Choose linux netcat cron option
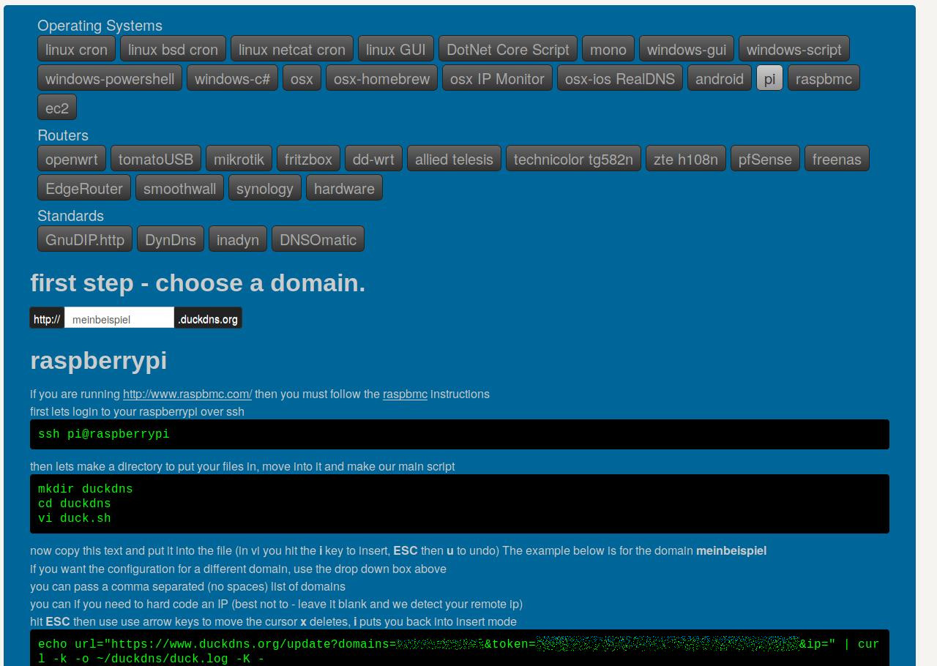This screenshot has height=666, width=937. click(292, 49)
